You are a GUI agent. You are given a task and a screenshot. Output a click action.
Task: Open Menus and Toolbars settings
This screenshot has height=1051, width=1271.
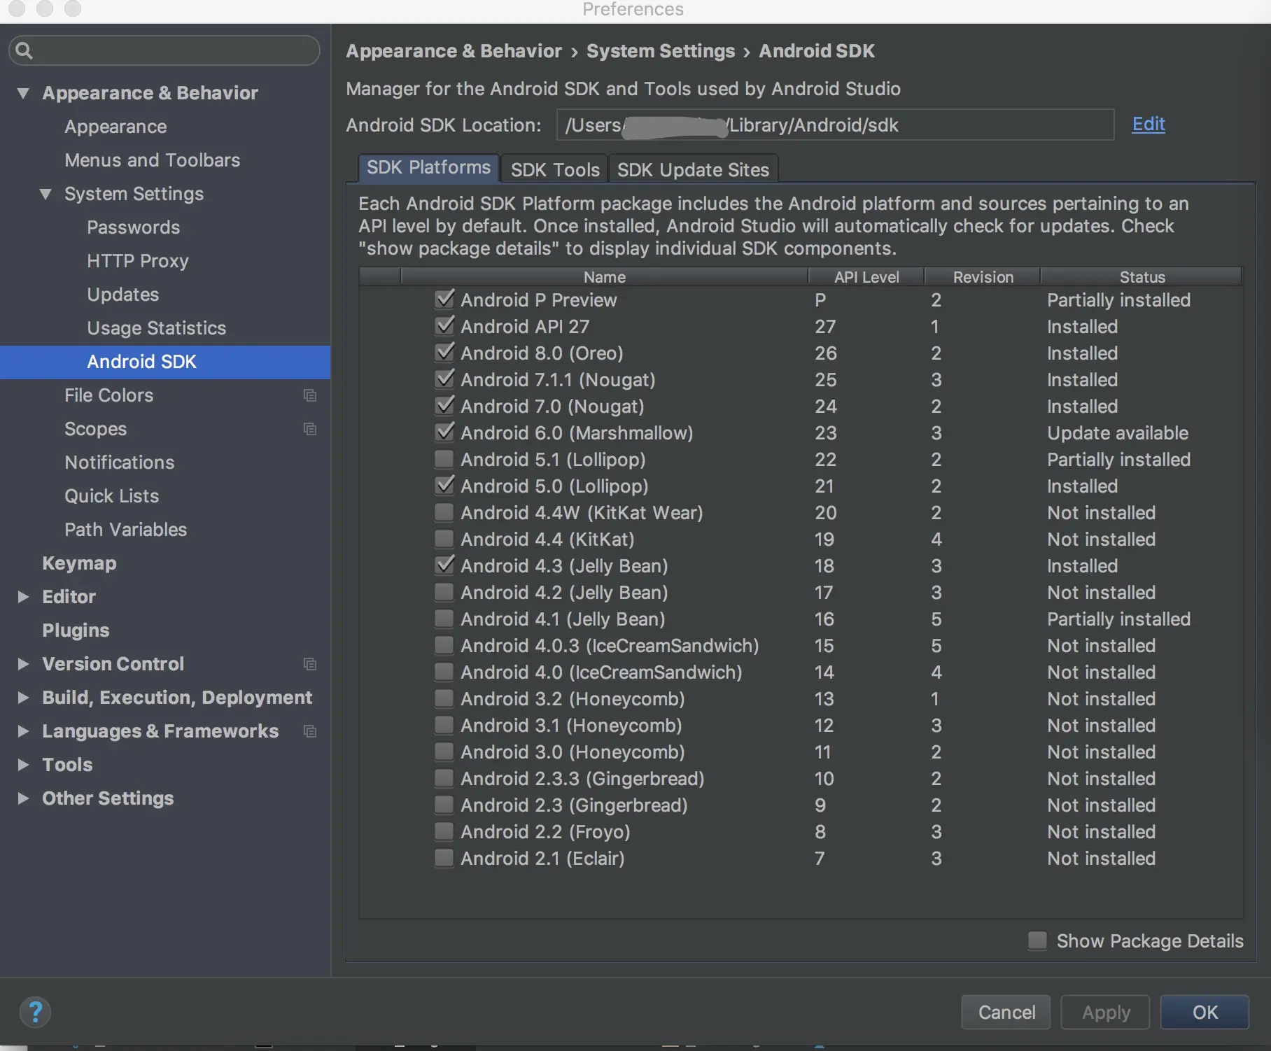pyautogui.click(x=152, y=160)
